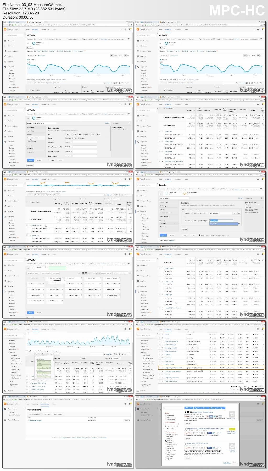Click the first Import button in the 00:06:24 dialog
The image size is (268, 471).
(188, 423)
